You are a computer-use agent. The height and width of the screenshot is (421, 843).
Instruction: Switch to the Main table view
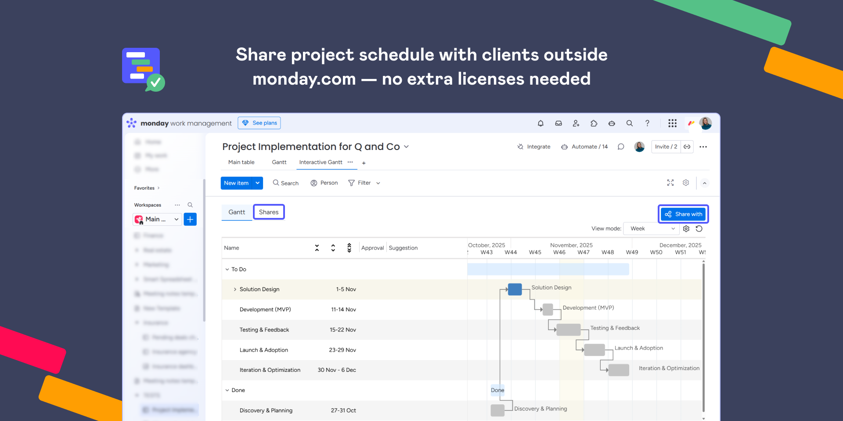241,162
